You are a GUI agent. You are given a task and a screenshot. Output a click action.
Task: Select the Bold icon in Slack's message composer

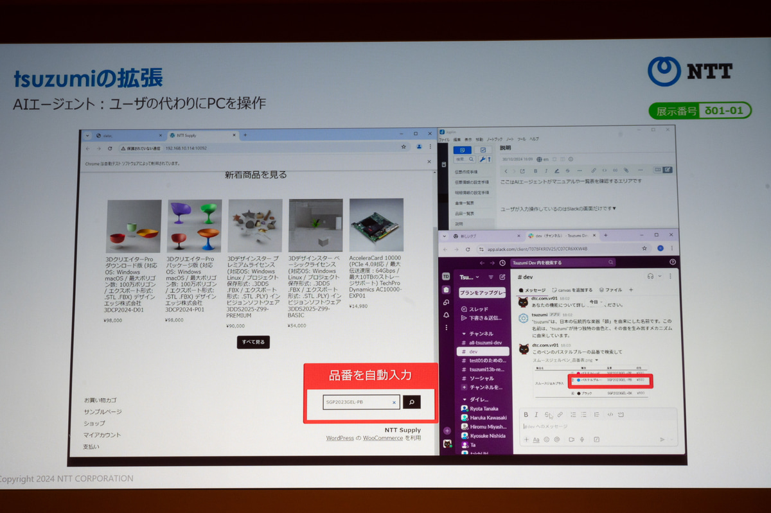pyautogui.click(x=526, y=415)
